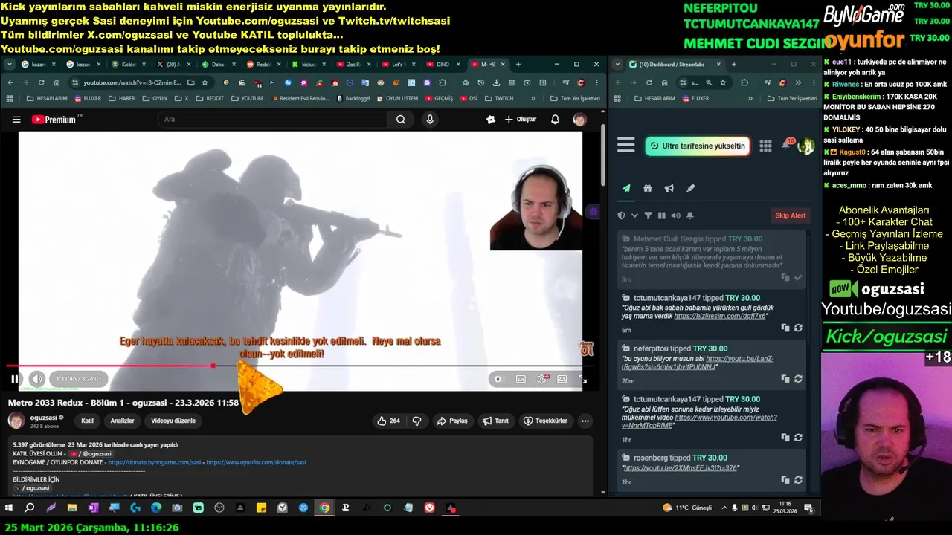
Task: Click the 'Paylaş' share button
Action: coord(452,421)
